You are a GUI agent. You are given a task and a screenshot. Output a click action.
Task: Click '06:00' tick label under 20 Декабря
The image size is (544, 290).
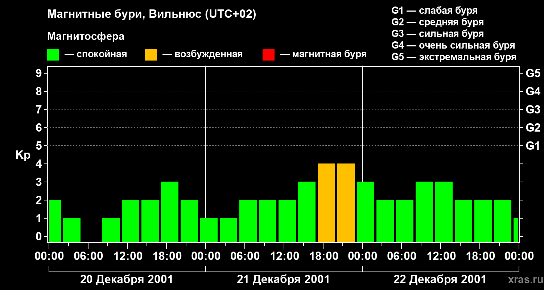[x=88, y=256]
